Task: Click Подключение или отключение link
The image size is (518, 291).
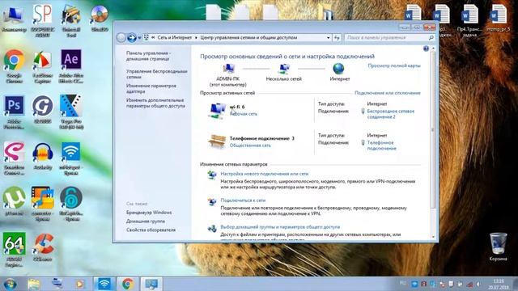Action: (388, 93)
